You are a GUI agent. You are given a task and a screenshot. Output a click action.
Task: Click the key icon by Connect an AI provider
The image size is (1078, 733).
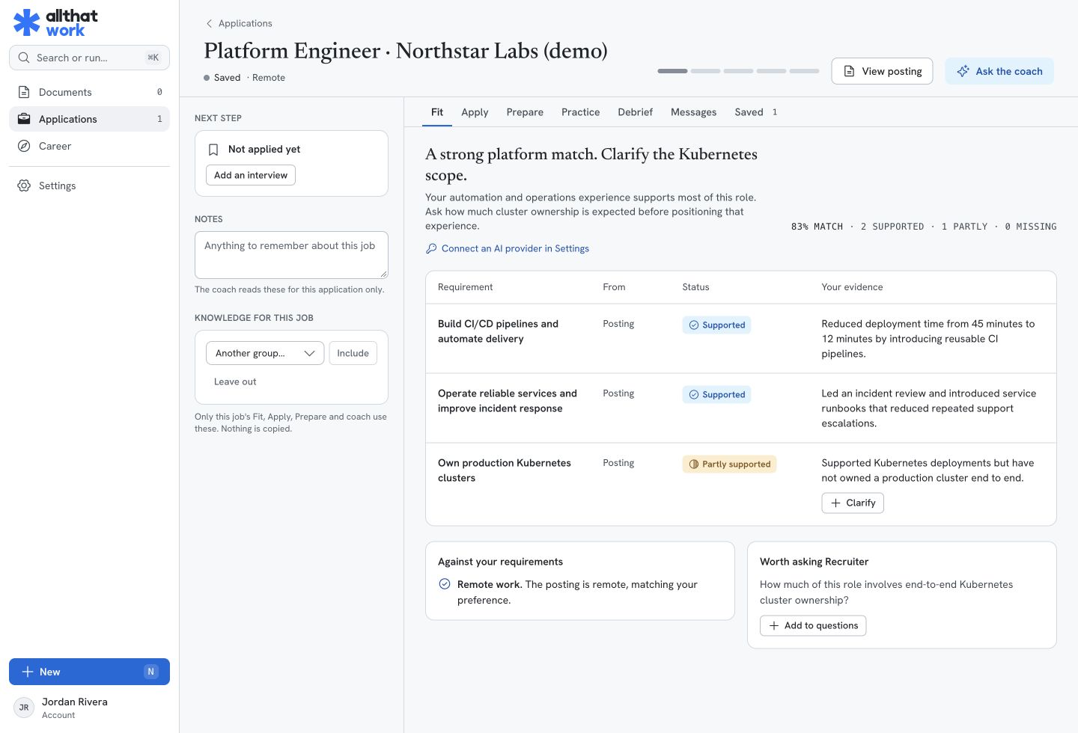pos(431,248)
